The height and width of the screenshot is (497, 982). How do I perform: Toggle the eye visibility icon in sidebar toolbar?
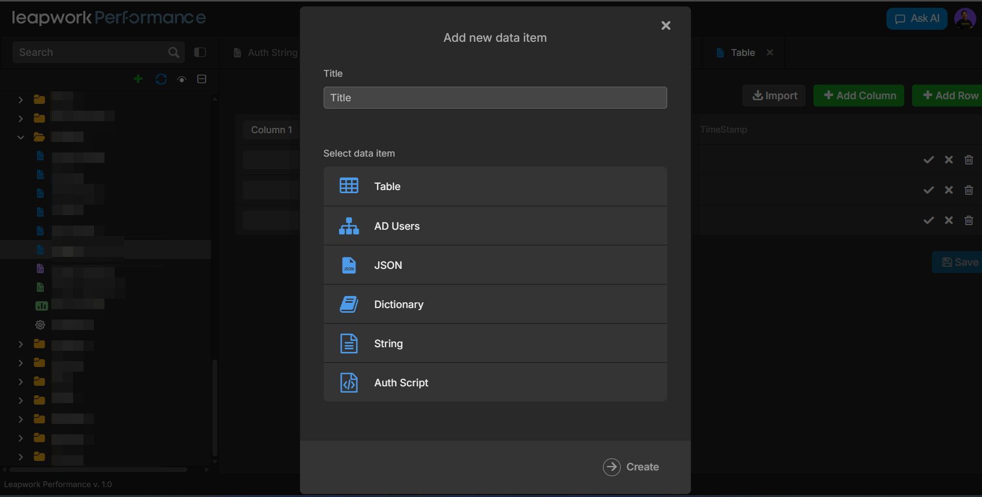click(x=182, y=79)
